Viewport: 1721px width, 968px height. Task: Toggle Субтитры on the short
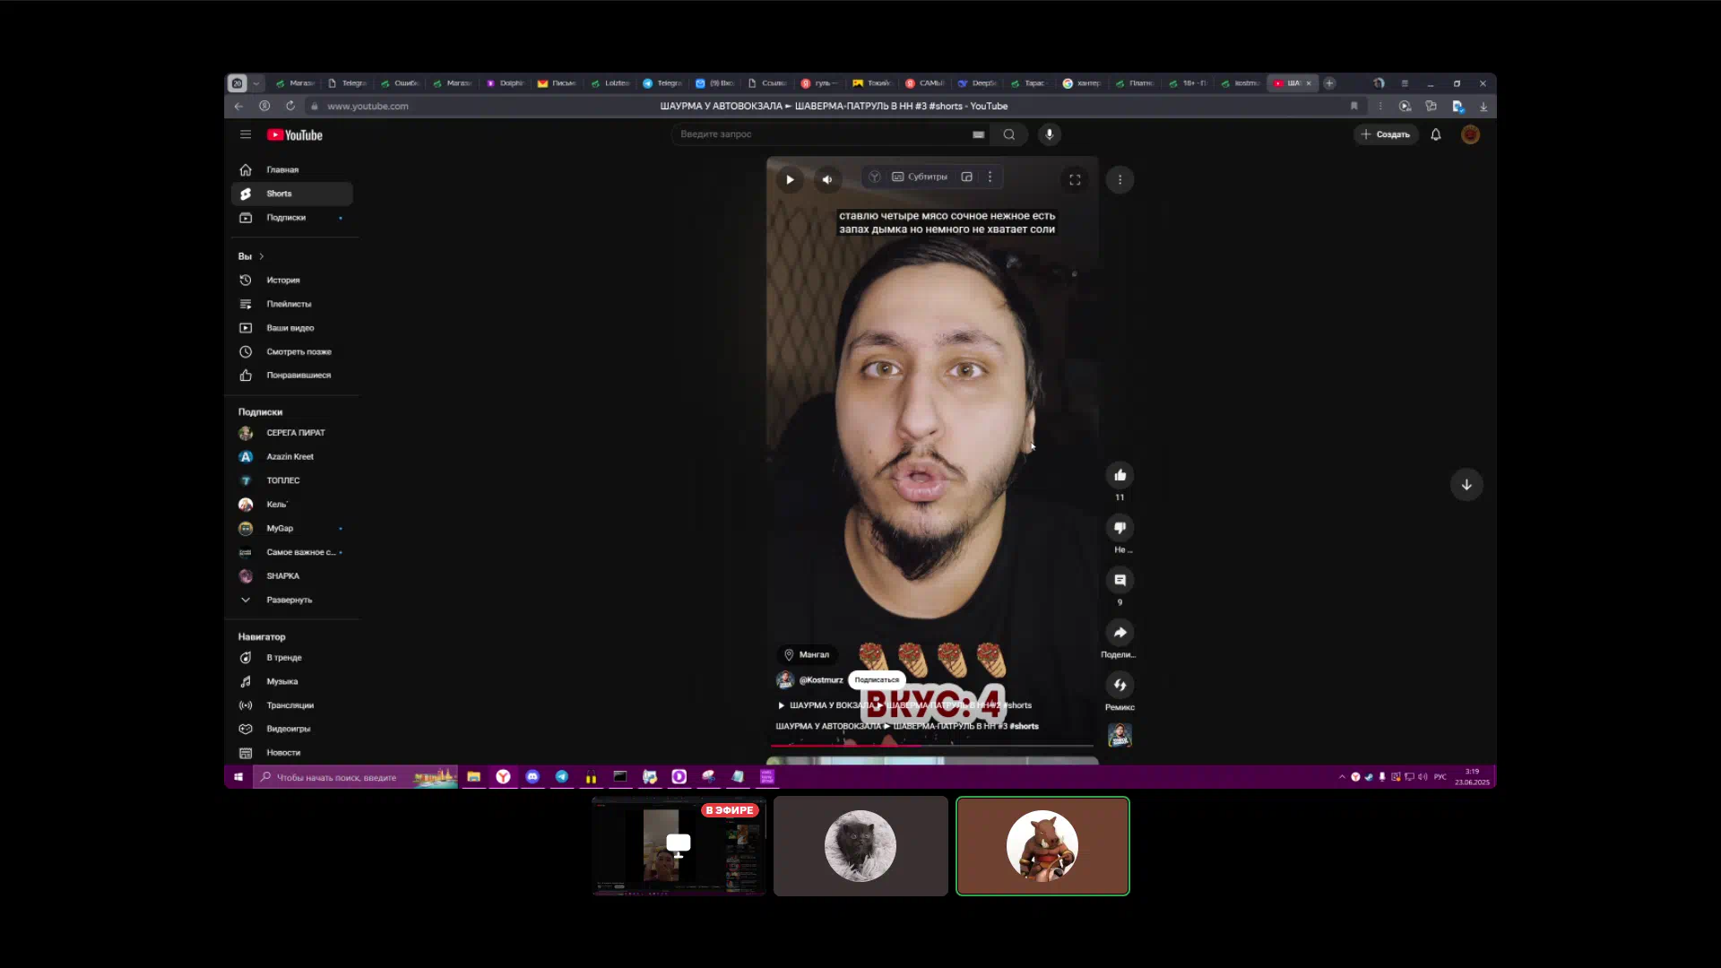920,177
